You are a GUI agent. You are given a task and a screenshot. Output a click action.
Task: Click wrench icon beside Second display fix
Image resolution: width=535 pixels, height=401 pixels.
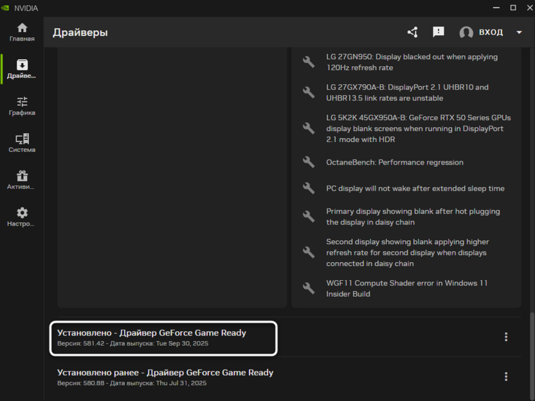309,253
